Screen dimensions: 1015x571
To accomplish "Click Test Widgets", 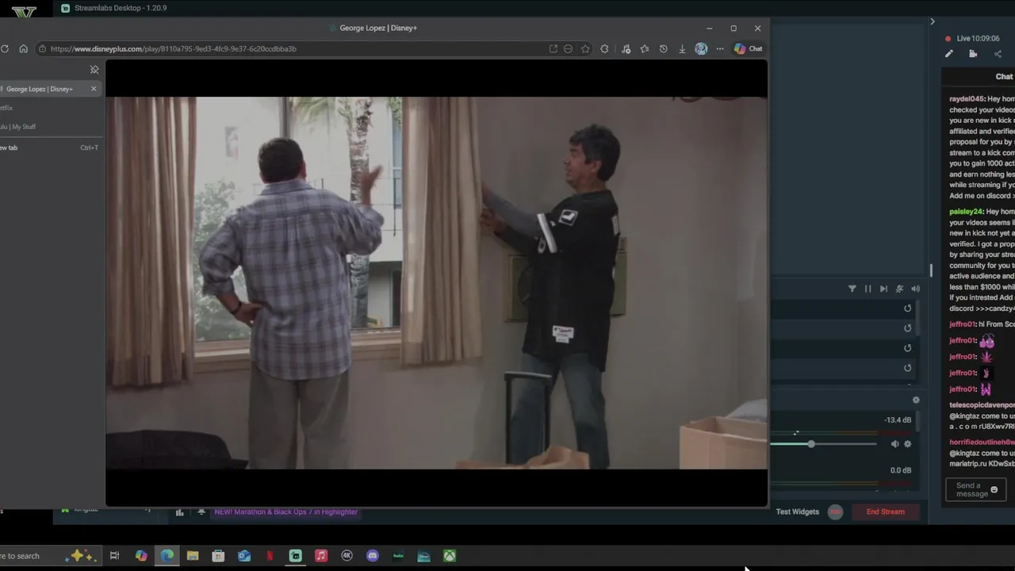I will click(797, 512).
